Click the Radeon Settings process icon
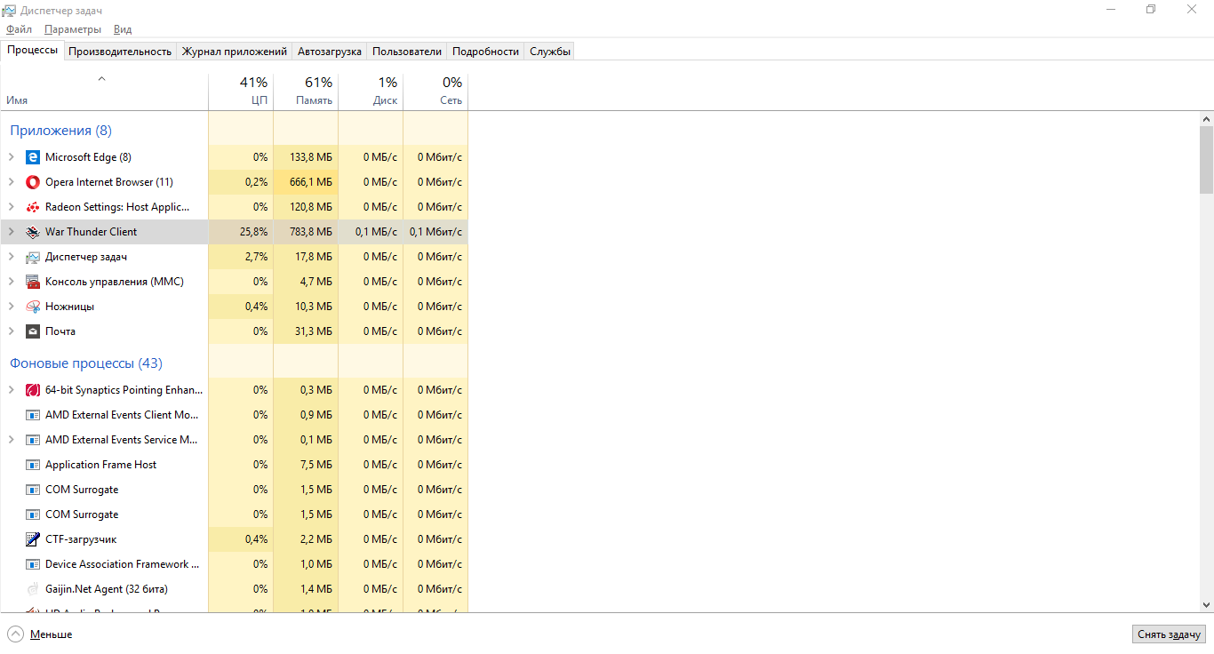Viewport: 1214px width, 654px height. (33, 207)
